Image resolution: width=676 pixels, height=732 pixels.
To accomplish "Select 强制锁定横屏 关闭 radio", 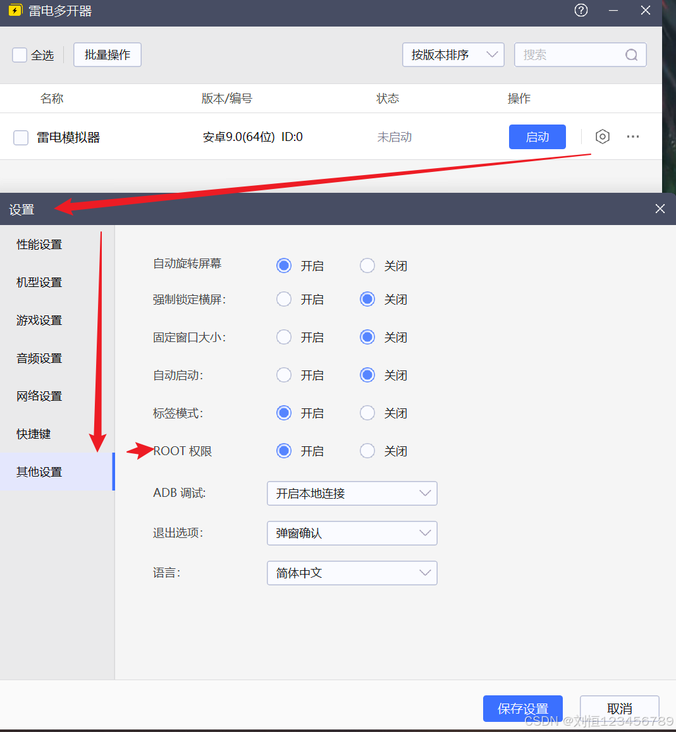I will [367, 299].
